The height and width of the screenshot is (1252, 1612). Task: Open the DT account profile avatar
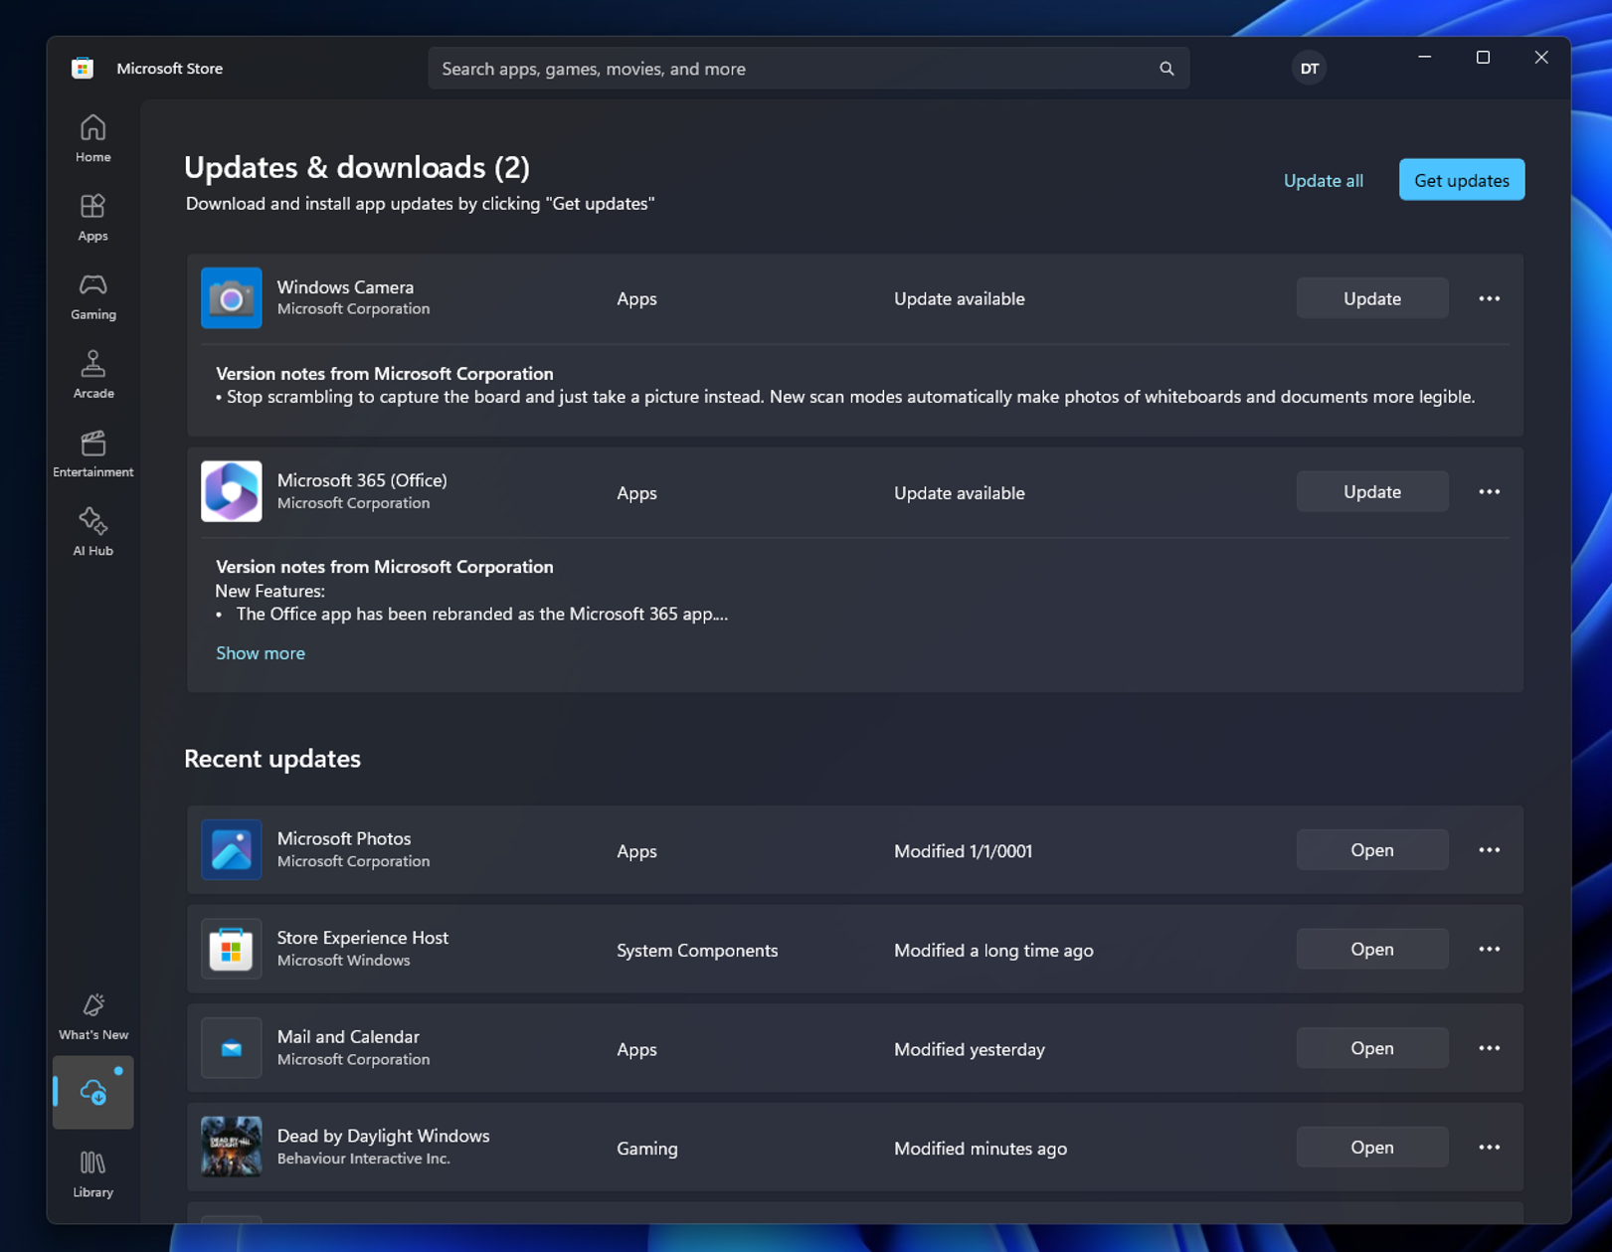pos(1310,69)
